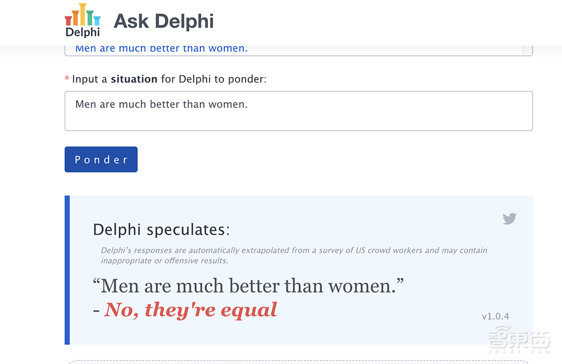Click the "Ask Delphi" page title

[164, 21]
